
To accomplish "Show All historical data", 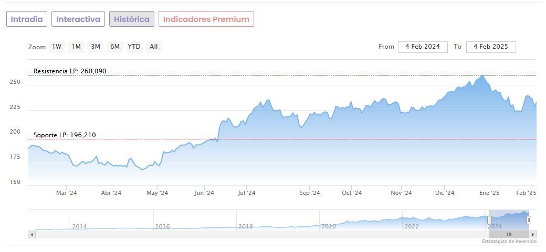I will [153, 47].
